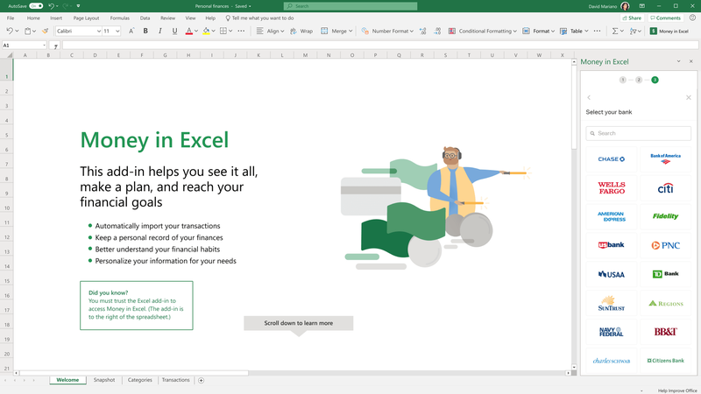The width and height of the screenshot is (701, 394).
Task: Click Tell me what you want to do
Action: pyautogui.click(x=259, y=18)
